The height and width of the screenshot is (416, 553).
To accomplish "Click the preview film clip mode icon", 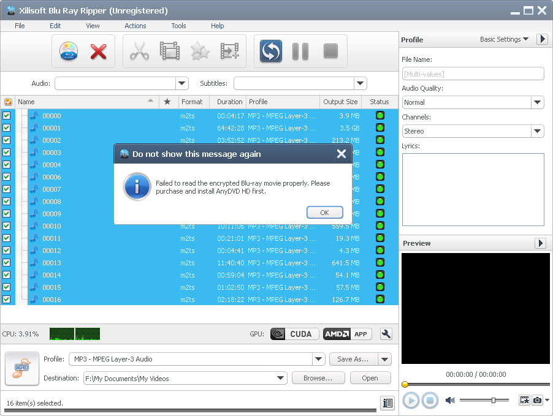I will point(524,400).
